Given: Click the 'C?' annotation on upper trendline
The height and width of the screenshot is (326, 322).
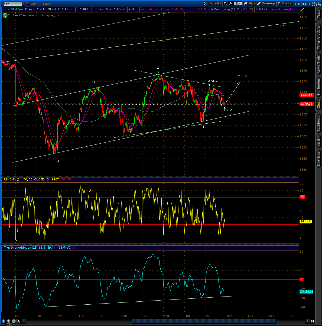Looking at the screenshot, I should point(282,26).
